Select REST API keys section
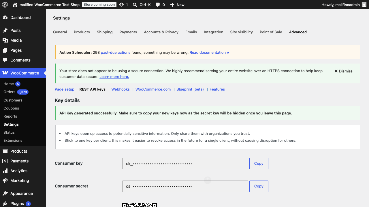369x207 pixels. (x=93, y=89)
